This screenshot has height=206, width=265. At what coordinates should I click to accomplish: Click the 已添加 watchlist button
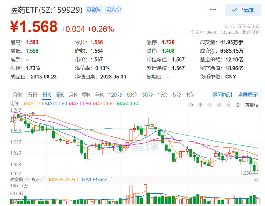(243, 10)
